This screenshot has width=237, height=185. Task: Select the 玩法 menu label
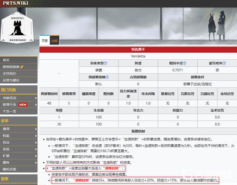coord(6,142)
